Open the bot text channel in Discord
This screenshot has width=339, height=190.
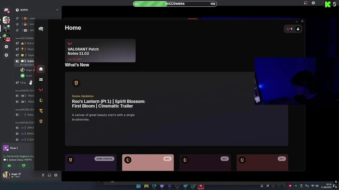click(25, 24)
